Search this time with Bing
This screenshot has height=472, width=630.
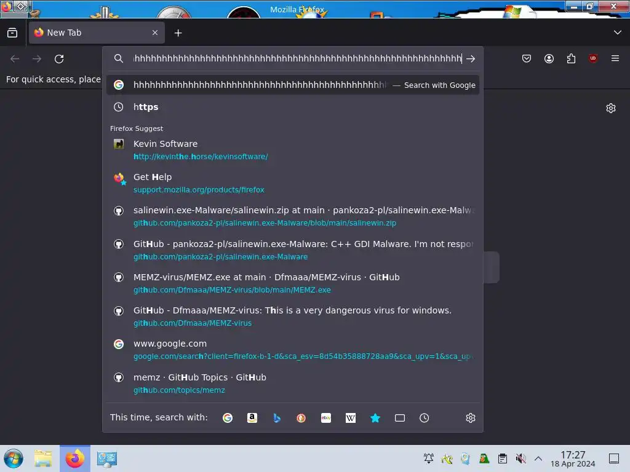coord(277,418)
